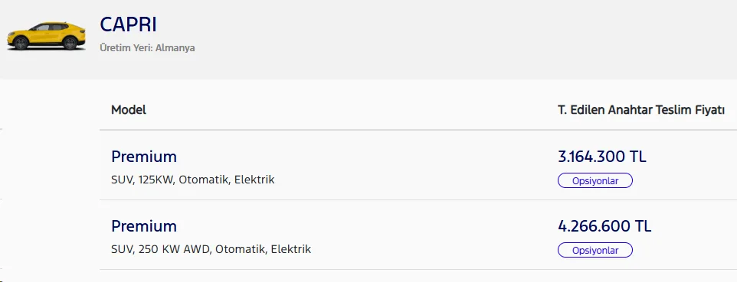
Task: Open Opsiyonlar for the 125KW Premium
Action: tap(595, 180)
